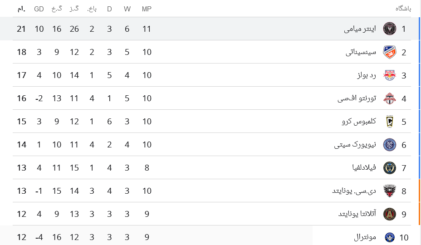Open the نیویورک سیتی team page
Screen dimensions: 421x245
click(x=355, y=145)
